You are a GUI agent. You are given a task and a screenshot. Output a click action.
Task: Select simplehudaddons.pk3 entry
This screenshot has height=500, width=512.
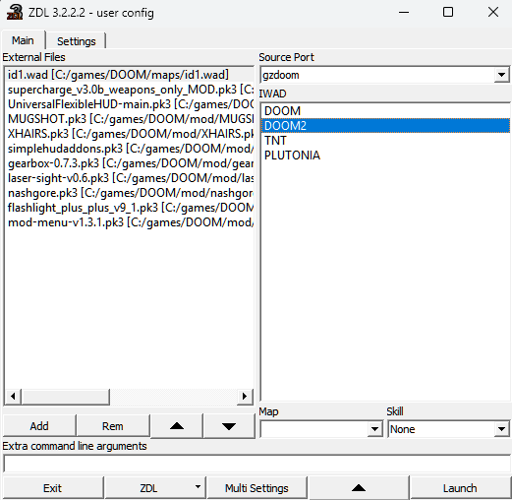130,149
